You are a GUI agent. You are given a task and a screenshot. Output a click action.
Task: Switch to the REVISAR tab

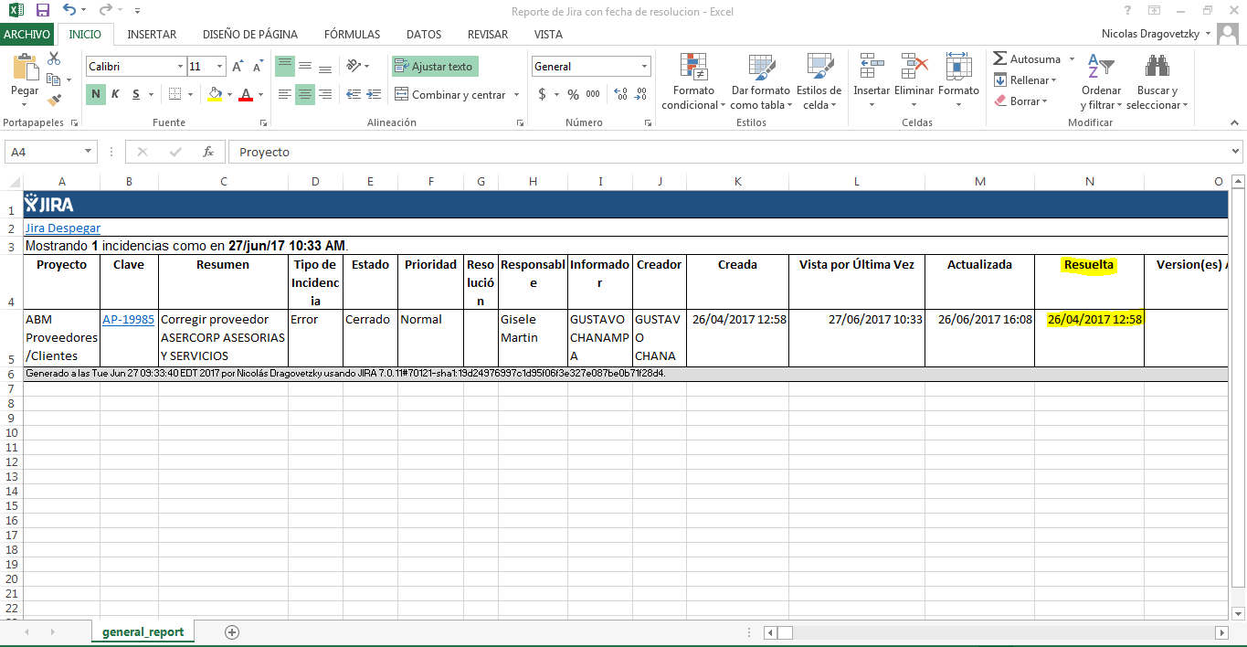tap(488, 35)
